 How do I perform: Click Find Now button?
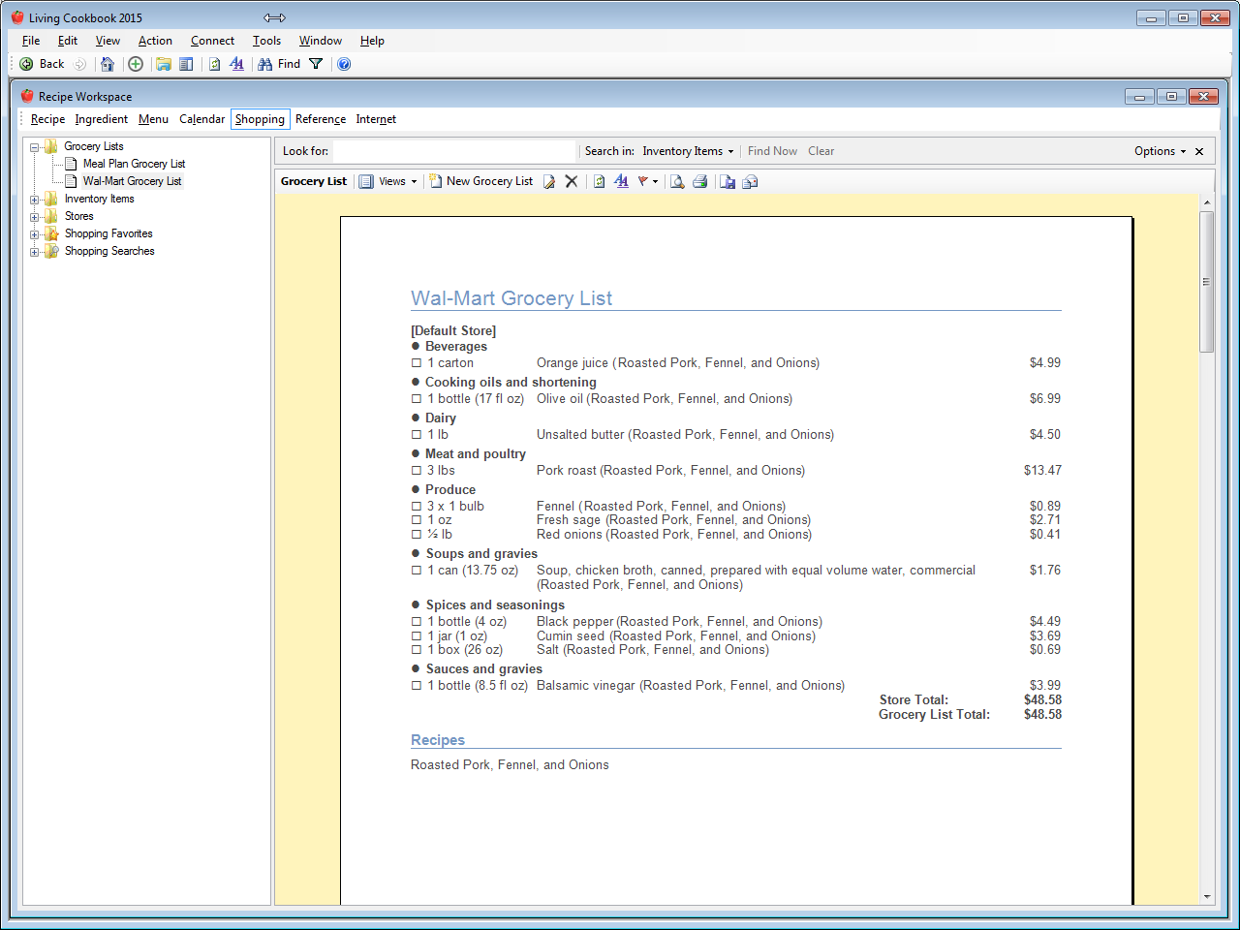(x=772, y=151)
